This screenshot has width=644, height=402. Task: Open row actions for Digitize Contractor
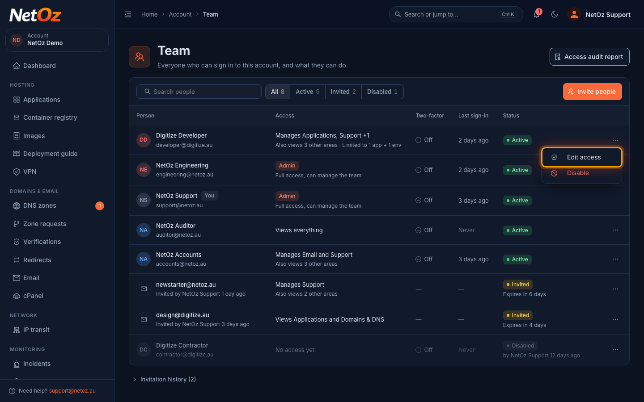(615, 350)
